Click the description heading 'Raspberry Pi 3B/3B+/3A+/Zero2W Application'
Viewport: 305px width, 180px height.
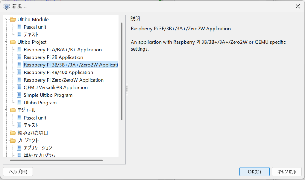tap(181, 29)
